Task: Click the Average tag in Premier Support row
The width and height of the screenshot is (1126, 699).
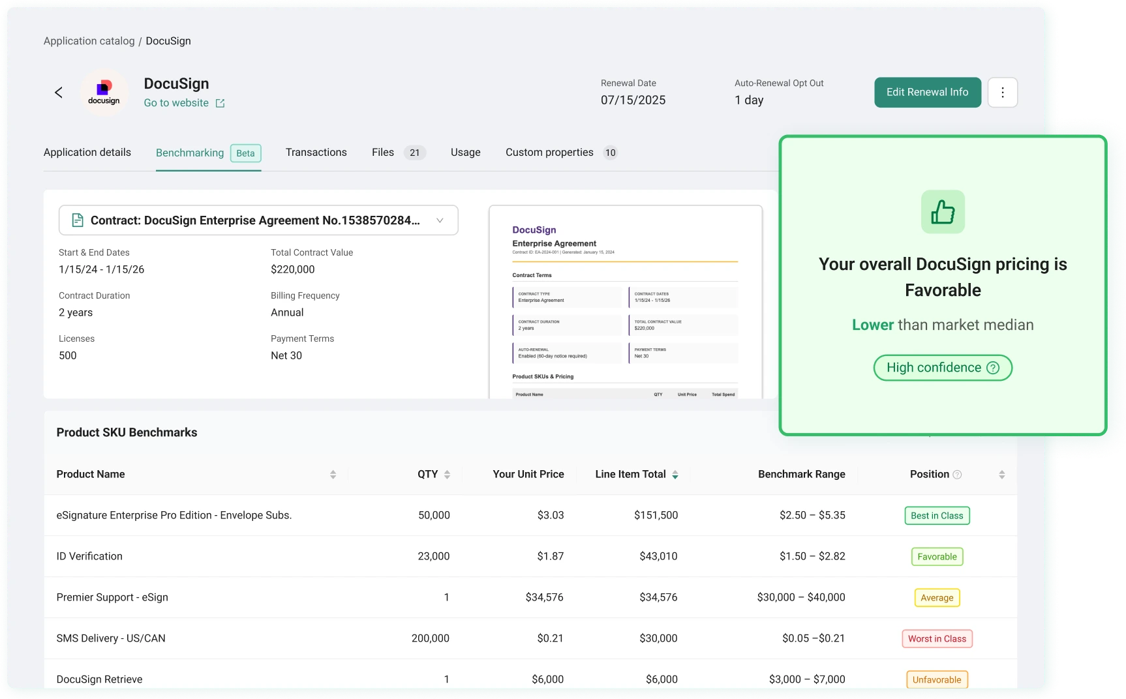Action: click(937, 598)
